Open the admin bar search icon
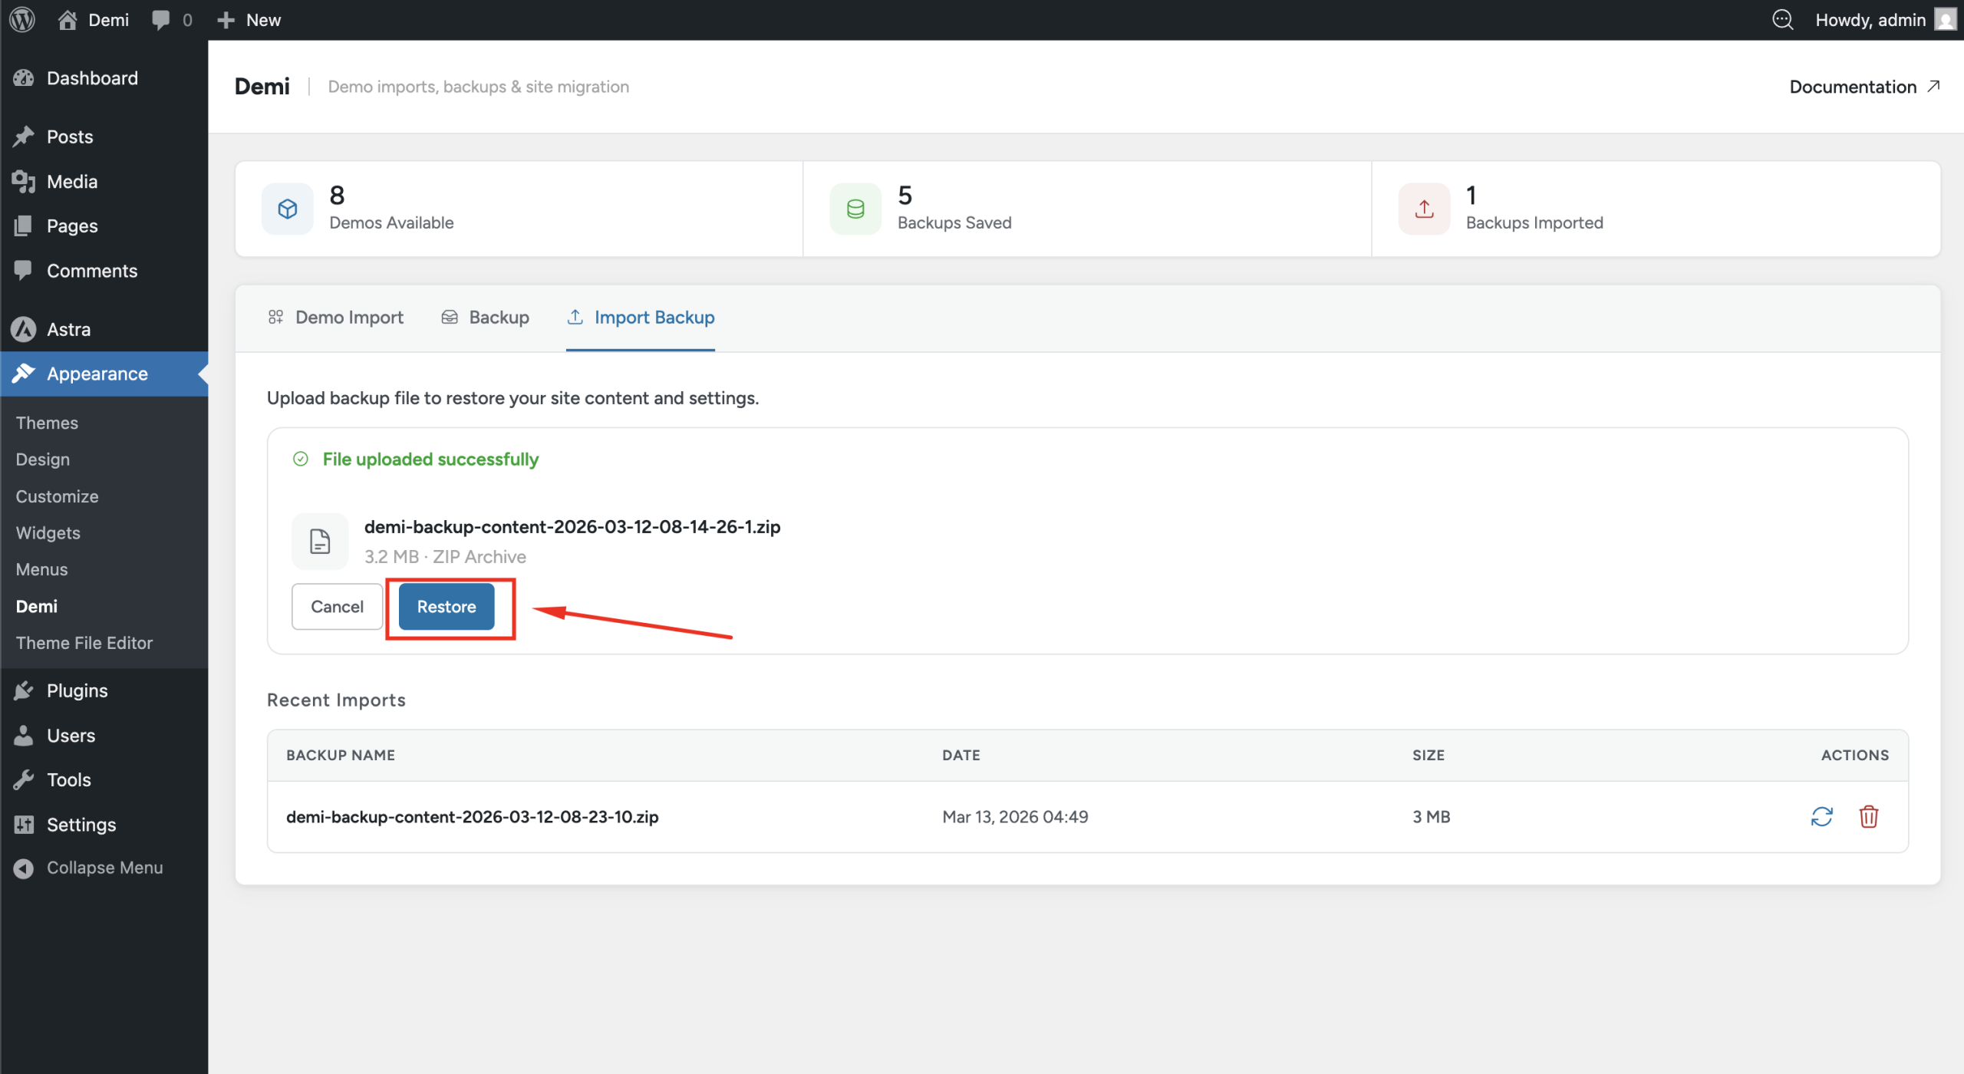 [1782, 20]
